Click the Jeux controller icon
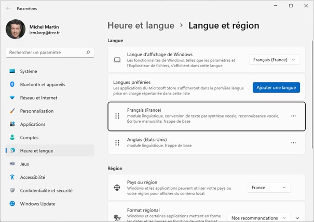 click(12, 164)
